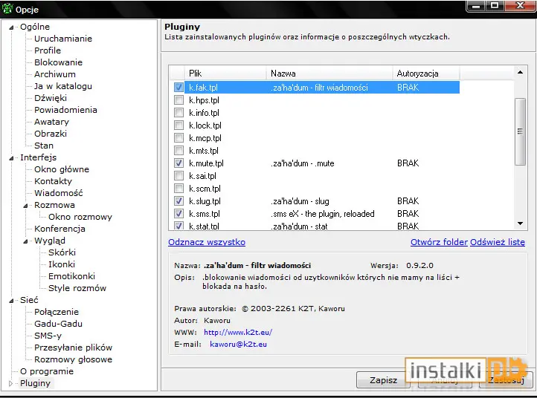Click the scroll up arrow of plugin list
Screen dimensions: 537x398
click(x=520, y=72)
